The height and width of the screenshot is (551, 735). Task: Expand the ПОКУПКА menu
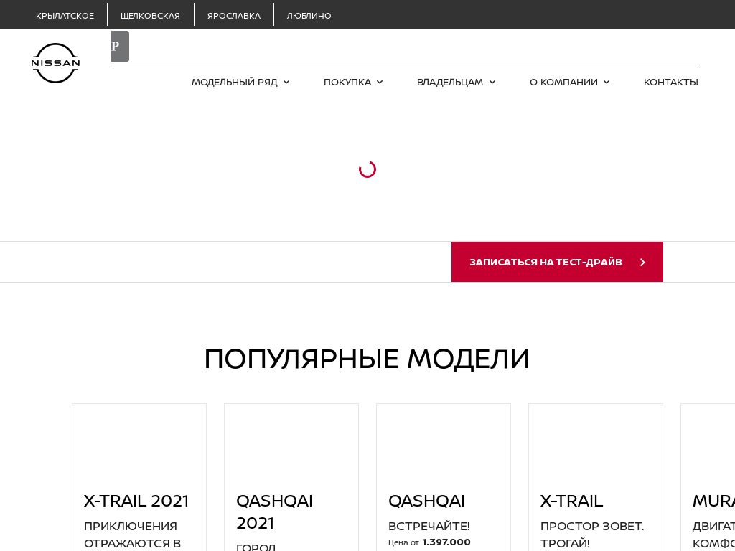(347, 82)
